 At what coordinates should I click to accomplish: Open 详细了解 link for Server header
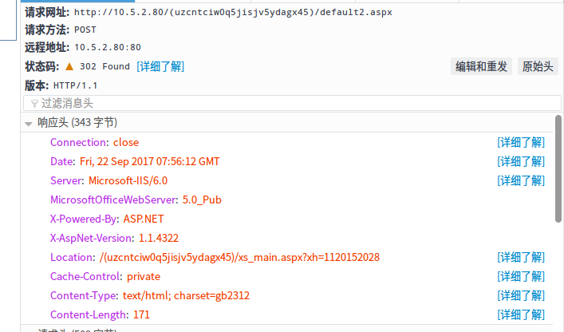(521, 180)
